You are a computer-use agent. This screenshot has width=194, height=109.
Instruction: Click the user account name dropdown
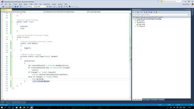[x=186, y=4]
